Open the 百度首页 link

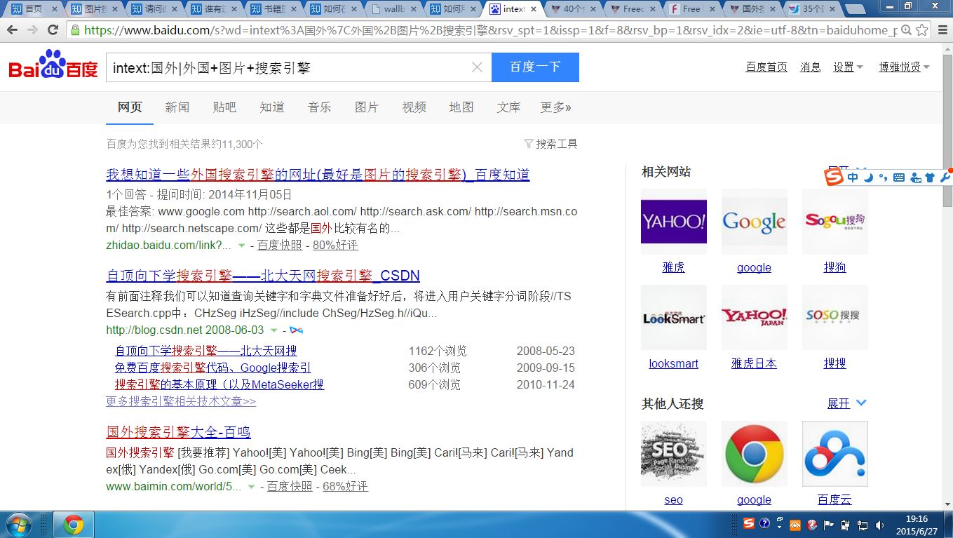(766, 67)
